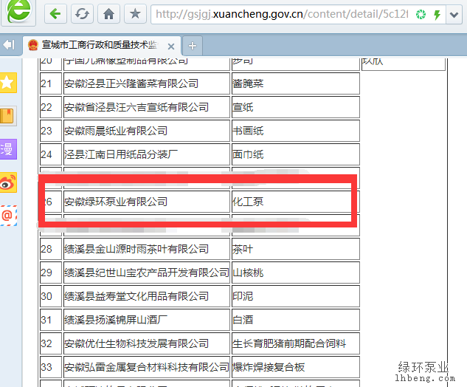Click the address bar URL field
This screenshot has width=467, height=387.
pyautogui.click(x=280, y=15)
